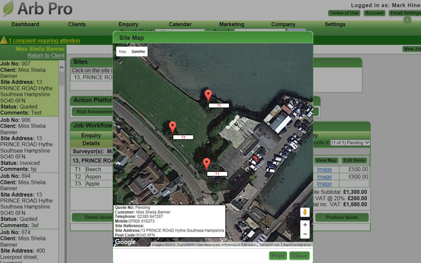This screenshot has height=263, width=421.
Task: Click the Produce Quote button
Action: coord(342,217)
